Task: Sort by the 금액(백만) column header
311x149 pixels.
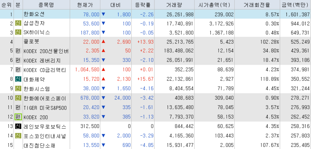Action: tap(295, 5)
